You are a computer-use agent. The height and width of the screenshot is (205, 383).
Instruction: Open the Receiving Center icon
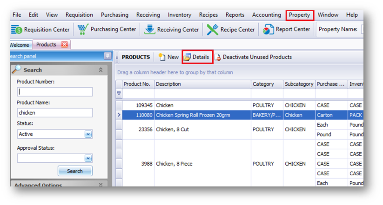click(149, 30)
